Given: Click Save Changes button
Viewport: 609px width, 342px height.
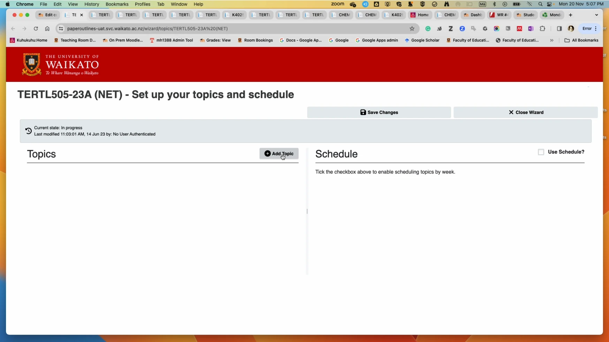Looking at the screenshot, I should [379, 112].
